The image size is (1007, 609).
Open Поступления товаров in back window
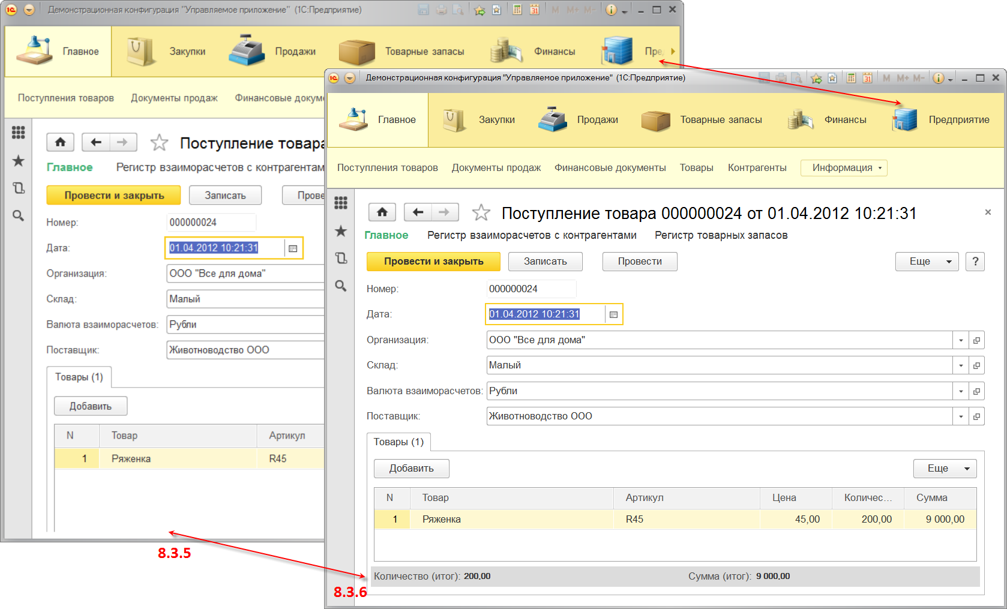(66, 98)
